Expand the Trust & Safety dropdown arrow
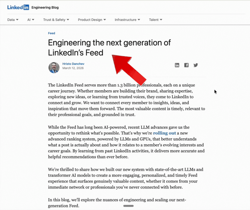 click(68, 20)
